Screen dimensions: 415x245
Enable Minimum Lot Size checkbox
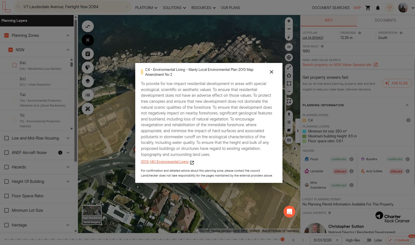click(x=7, y=210)
